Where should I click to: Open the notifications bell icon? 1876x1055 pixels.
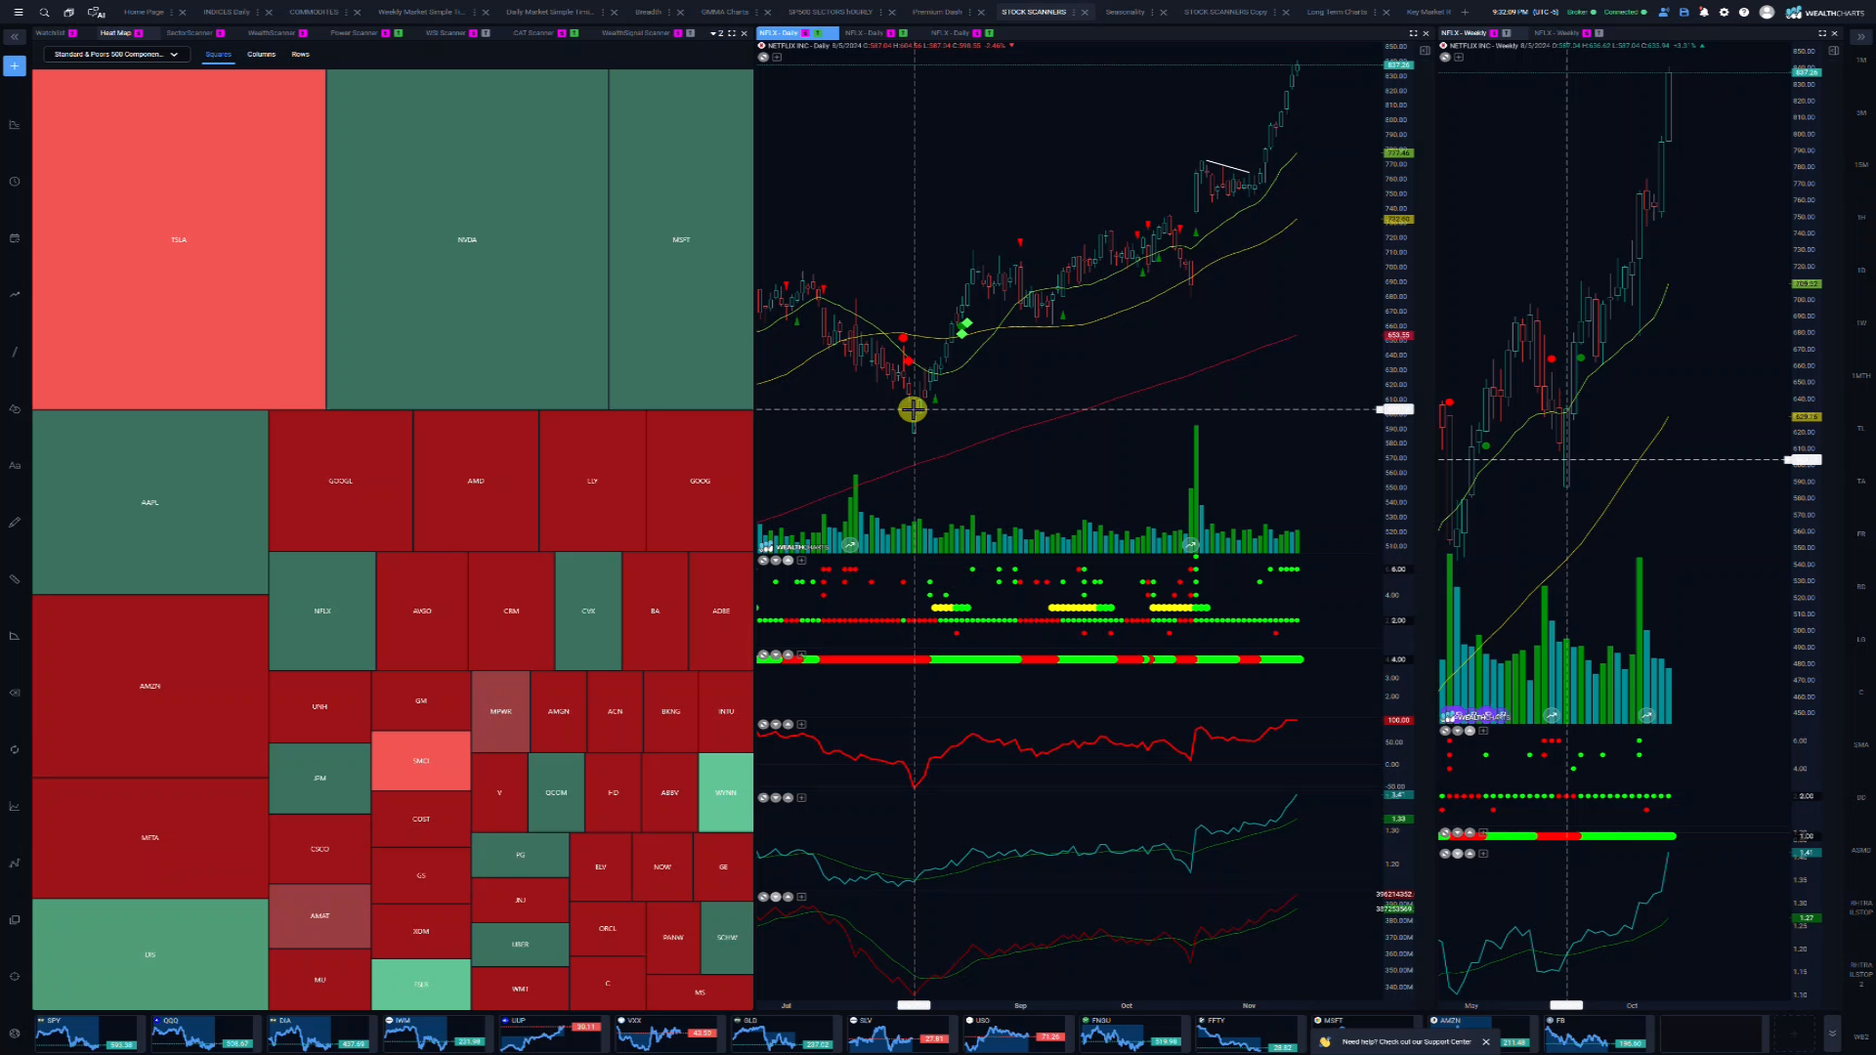(x=1704, y=13)
